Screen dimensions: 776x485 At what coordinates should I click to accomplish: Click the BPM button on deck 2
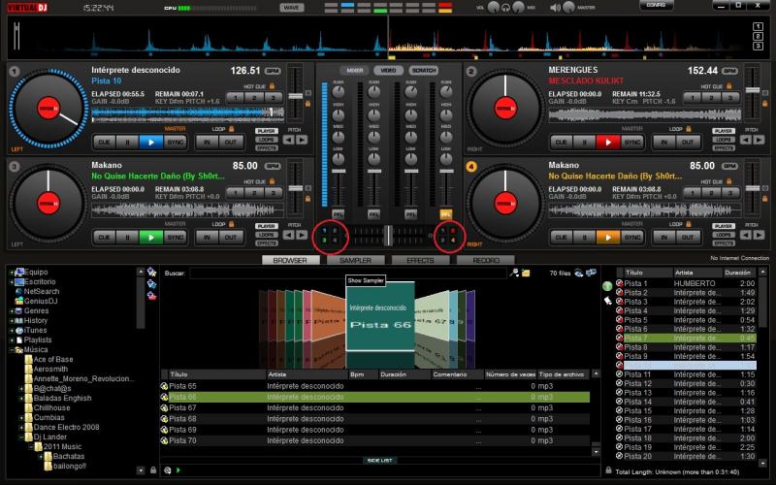coord(730,71)
